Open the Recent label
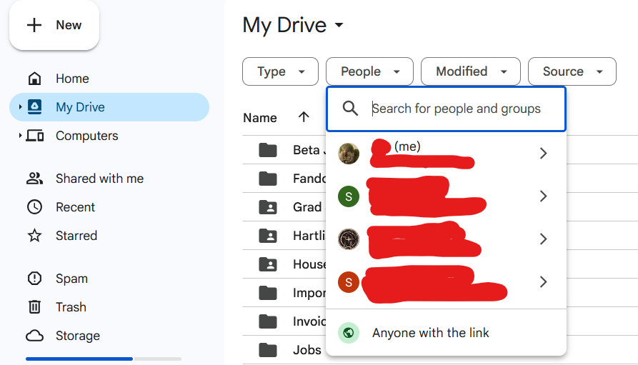 click(x=75, y=207)
